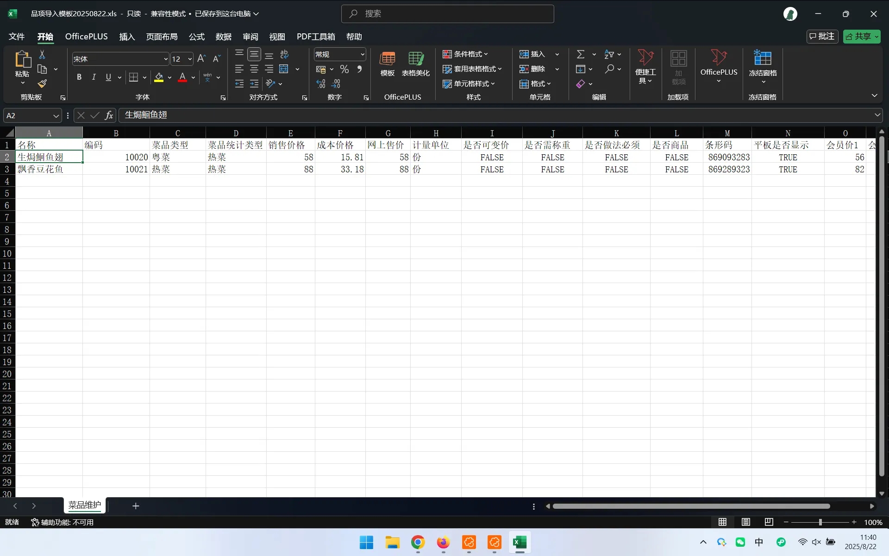Image resolution: width=889 pixels, height=556 pixels.
Task: Toggle italic formatting
Action: point(94,77)
